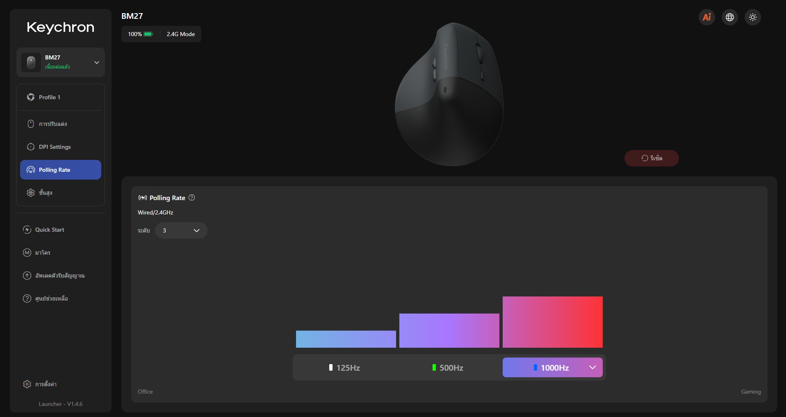The width and height of the screenshot is (786, 417).
Task: Open Quick Start
Action: (x=61, y=230)
